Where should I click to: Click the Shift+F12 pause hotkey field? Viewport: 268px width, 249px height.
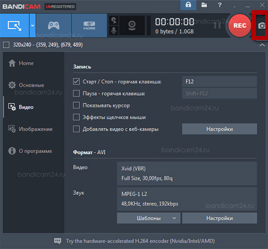pos(219,93)
